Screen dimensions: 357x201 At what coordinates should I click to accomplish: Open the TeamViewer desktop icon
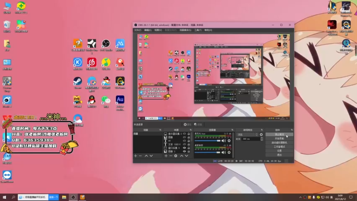point(7,176)
